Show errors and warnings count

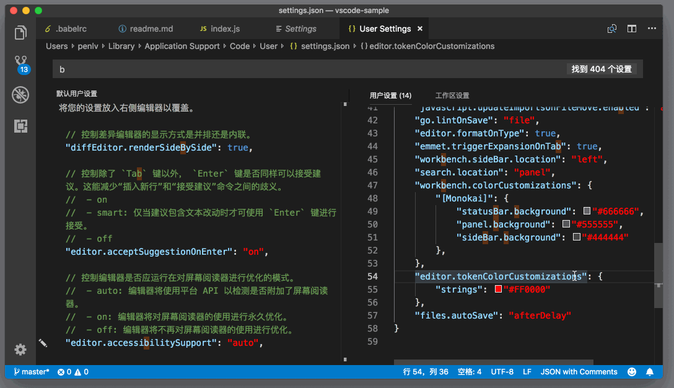(x=73, y=372)
